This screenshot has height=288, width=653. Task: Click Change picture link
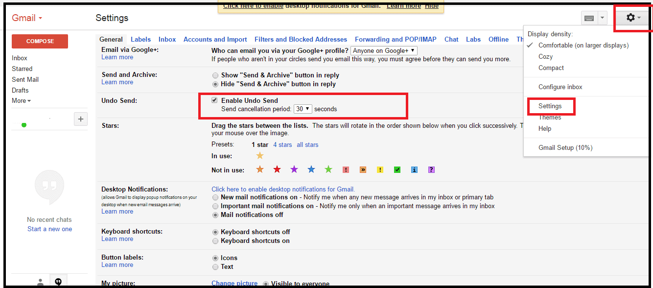pos(234,284)
